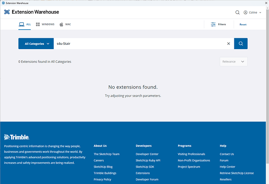Click the Apple logo icon
Viewport: 269px width, 184px height.
(62, 24)
